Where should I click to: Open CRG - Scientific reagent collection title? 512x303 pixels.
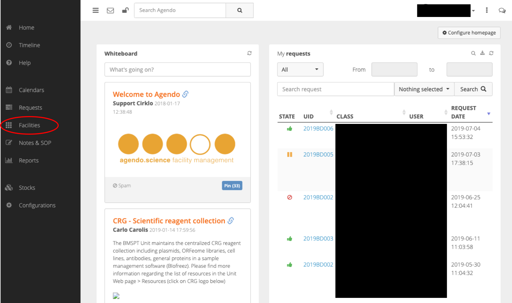(x=169, y=221)
